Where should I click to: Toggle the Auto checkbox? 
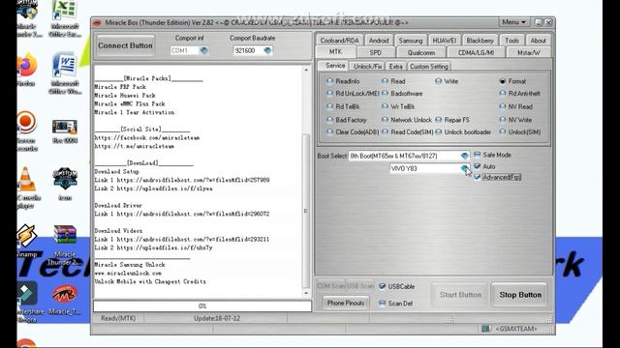[x=478, y=166]
